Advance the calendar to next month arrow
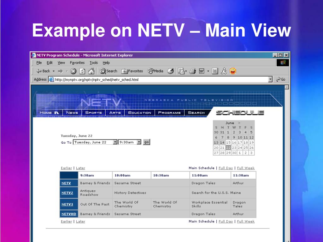This screenshot has height=242, width=323. click(239, 123)
